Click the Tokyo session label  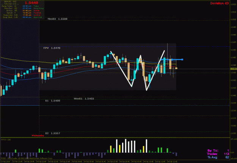[36, 6]
